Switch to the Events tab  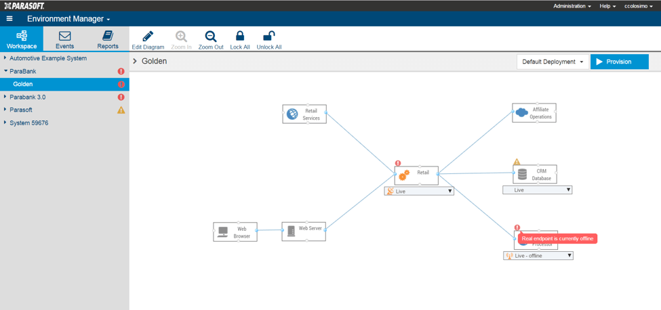coord(64,39)
